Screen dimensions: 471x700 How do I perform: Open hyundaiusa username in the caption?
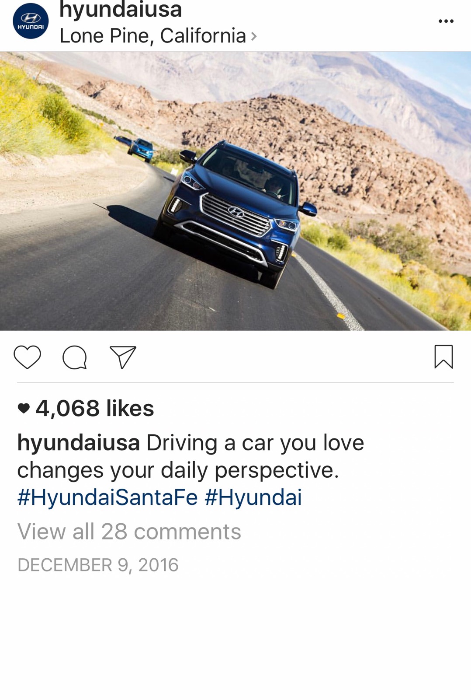(x=79, y=443)
